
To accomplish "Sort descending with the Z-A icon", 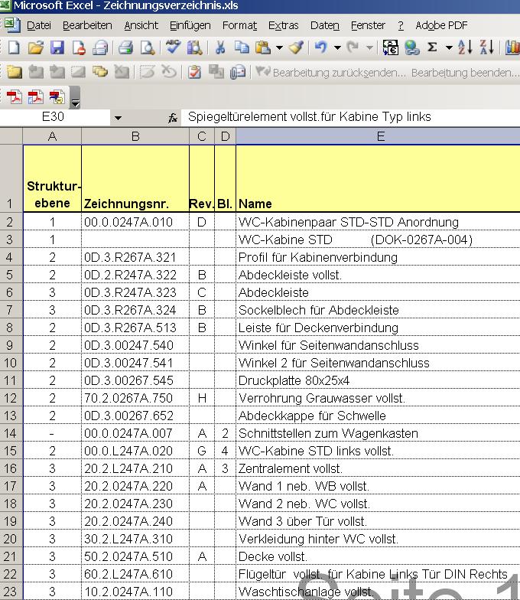I will pyautogui.click(x=486, y=47).
